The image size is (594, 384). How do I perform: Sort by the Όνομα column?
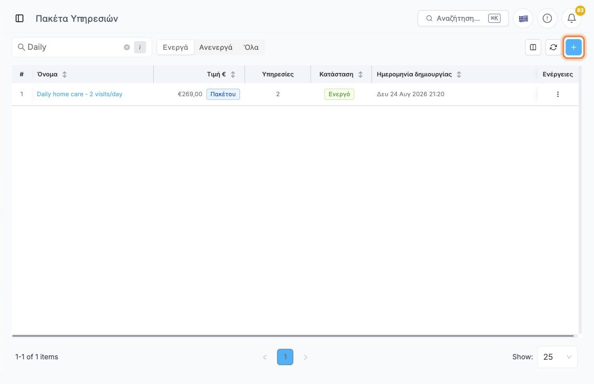(x=65, y=74)
